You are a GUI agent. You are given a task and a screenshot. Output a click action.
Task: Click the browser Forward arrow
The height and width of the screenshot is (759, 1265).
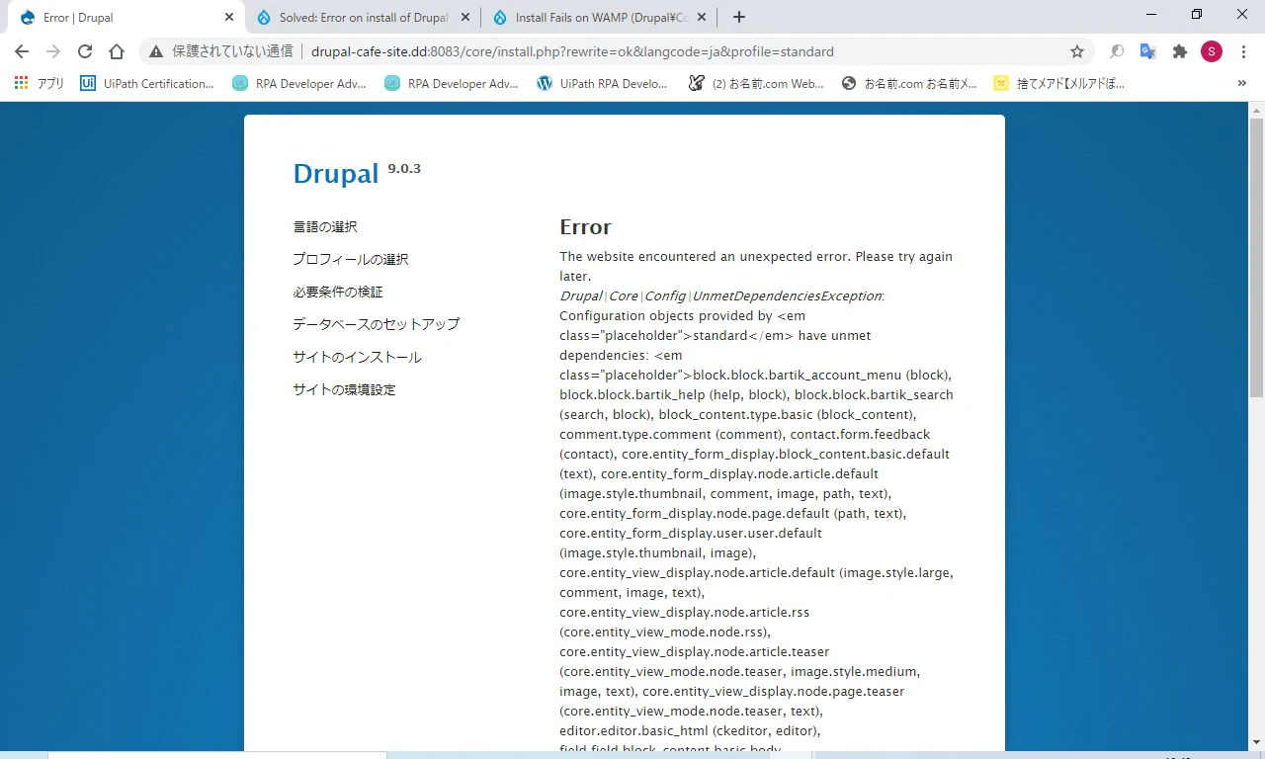pyautogui.click(x=53, y=51)
